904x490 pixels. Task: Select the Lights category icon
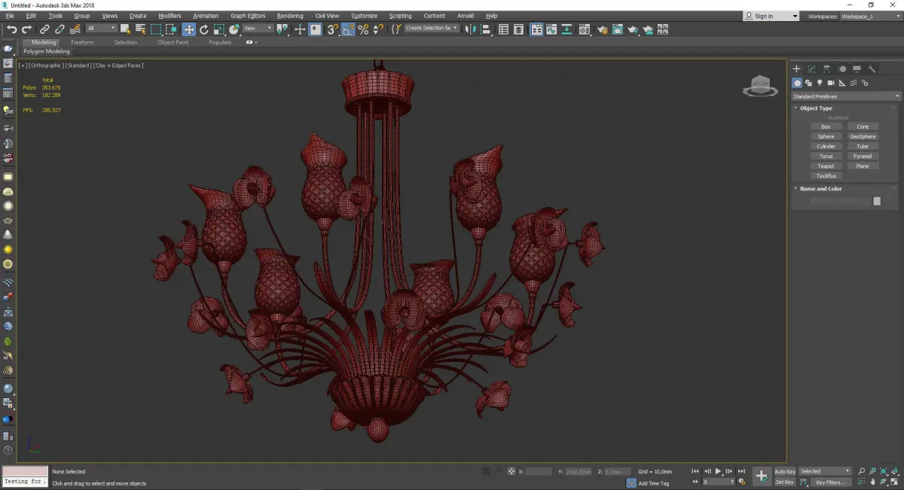pos(820,83)
